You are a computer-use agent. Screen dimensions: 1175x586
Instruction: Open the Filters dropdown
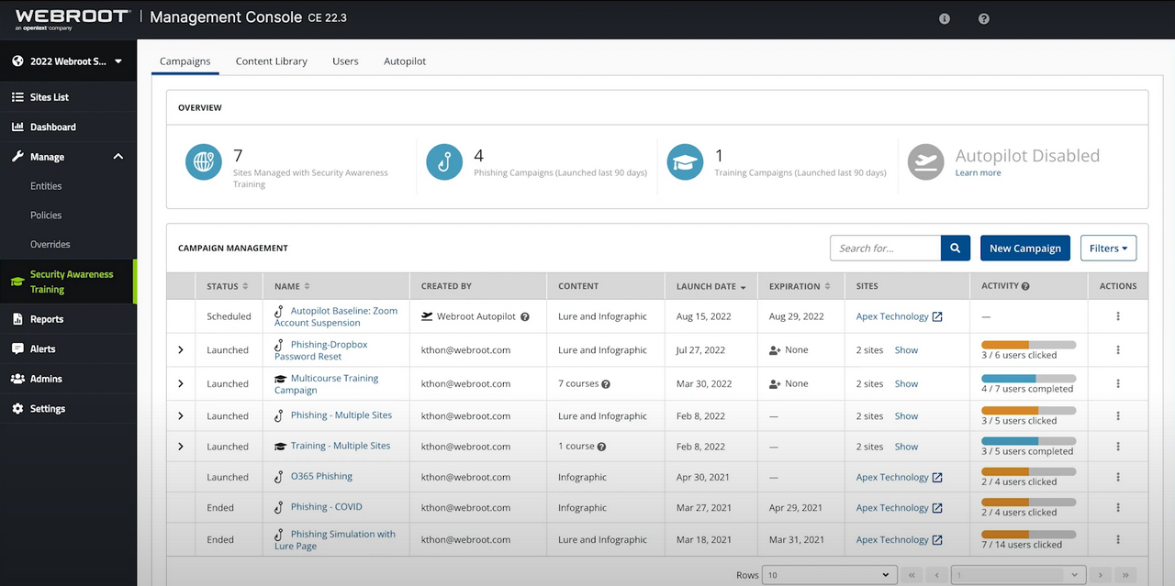pyautogui.click(x=1108, y=249)
